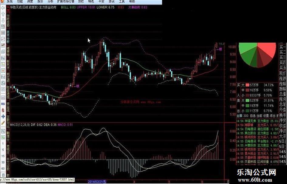Click the line chart icon in left toolbar
The image size is (287, 184).
[x=3, y=39]
